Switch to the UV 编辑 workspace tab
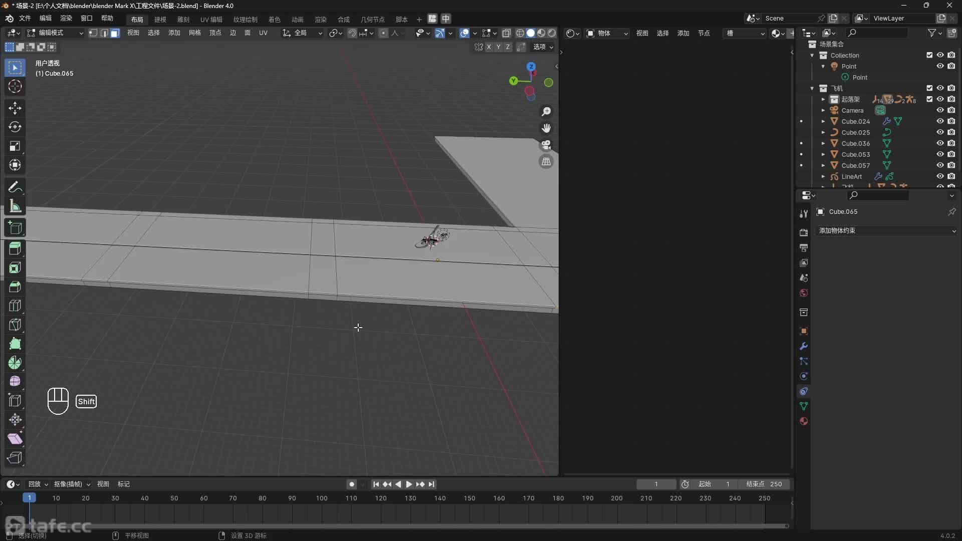The height and width of the screenshot is (541, 962). click(x=211, y=20)
